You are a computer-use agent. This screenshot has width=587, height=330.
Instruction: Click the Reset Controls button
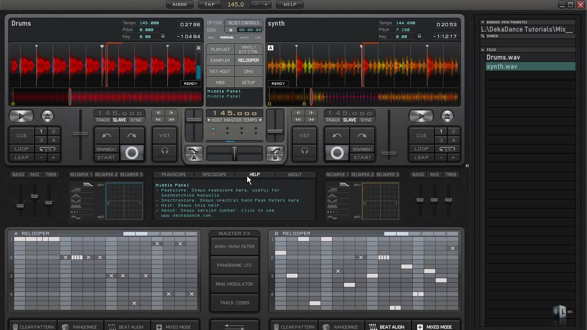click(244, 23)
